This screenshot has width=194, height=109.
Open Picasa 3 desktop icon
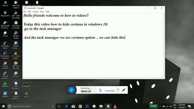point(16,74)
